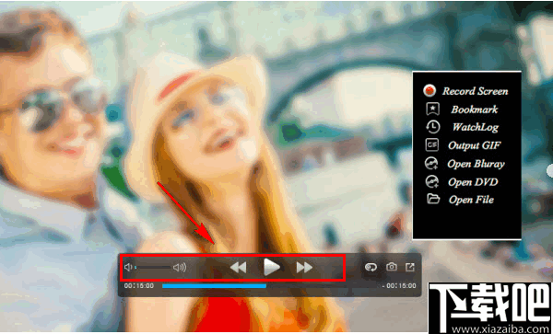
Task: Open the WatchLog clock icon
Action: pos(432,127)
